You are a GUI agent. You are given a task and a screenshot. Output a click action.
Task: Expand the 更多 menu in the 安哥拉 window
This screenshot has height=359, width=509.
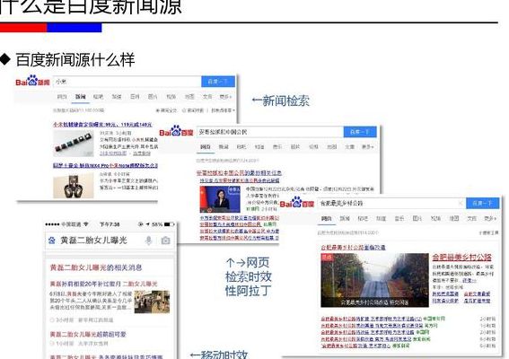[x=368, y=147]
